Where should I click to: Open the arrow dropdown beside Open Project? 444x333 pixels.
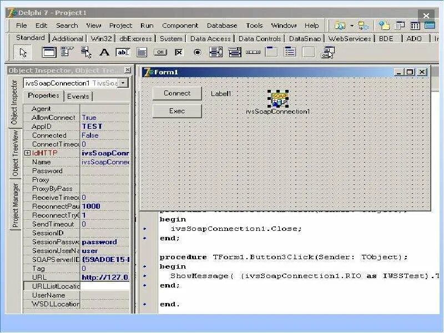tap(352, 26)
